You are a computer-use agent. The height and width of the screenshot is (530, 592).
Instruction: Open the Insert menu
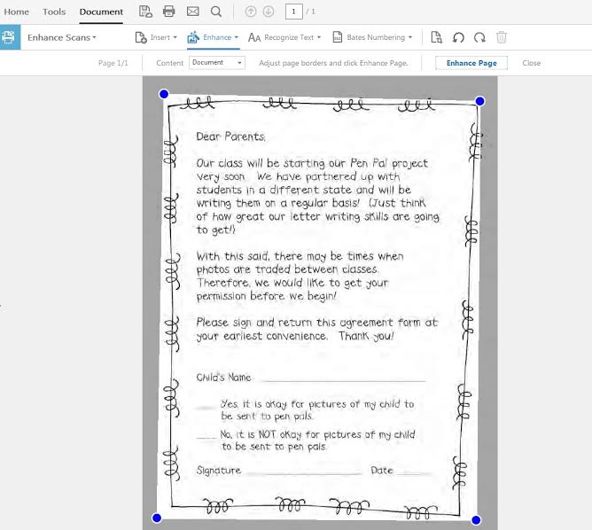click(163, 37)
